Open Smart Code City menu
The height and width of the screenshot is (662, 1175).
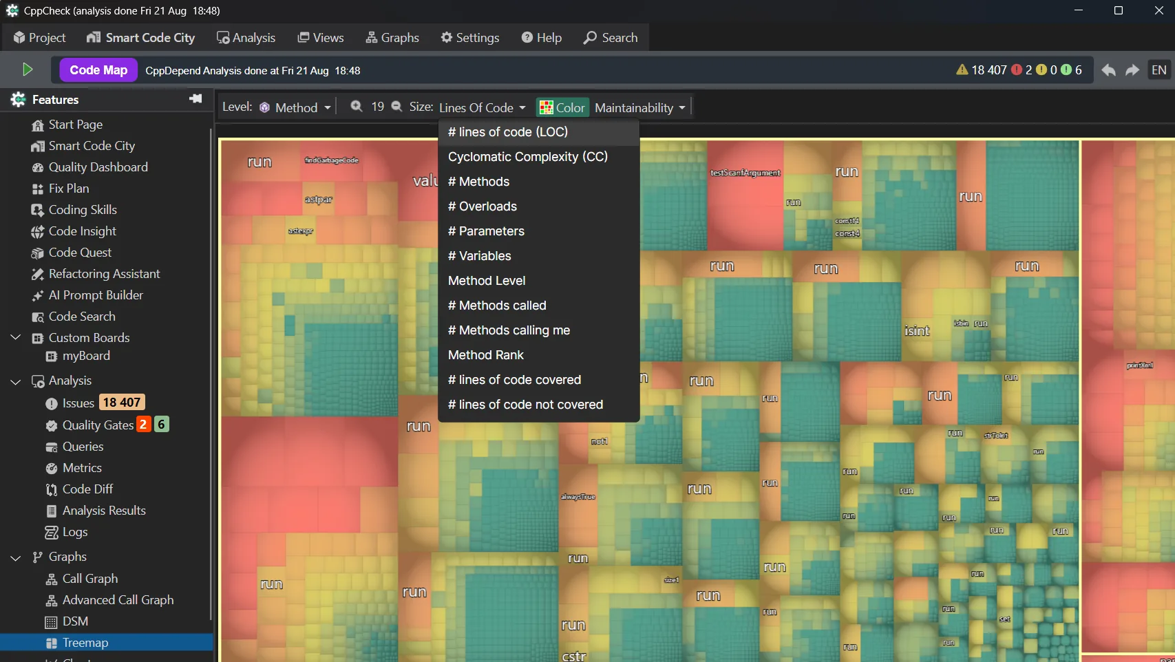click(x=140, y=37)
